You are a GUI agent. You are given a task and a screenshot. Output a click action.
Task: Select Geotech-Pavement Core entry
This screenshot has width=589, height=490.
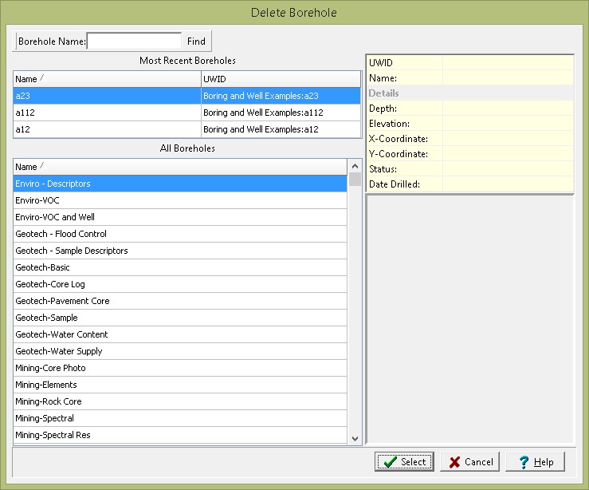point(180,301)
